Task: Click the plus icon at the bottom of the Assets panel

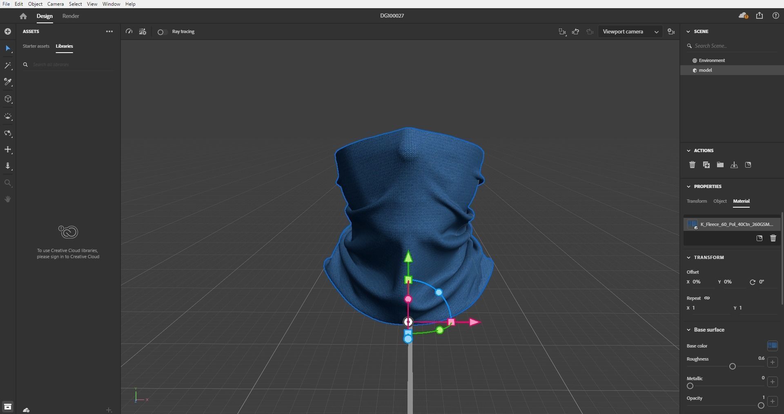Action: coord(109,410)
